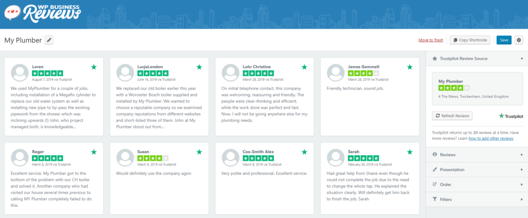Click Cox-Smith Alex's avatar image
This screenshot has height=218, width=528.
(230, 158)
